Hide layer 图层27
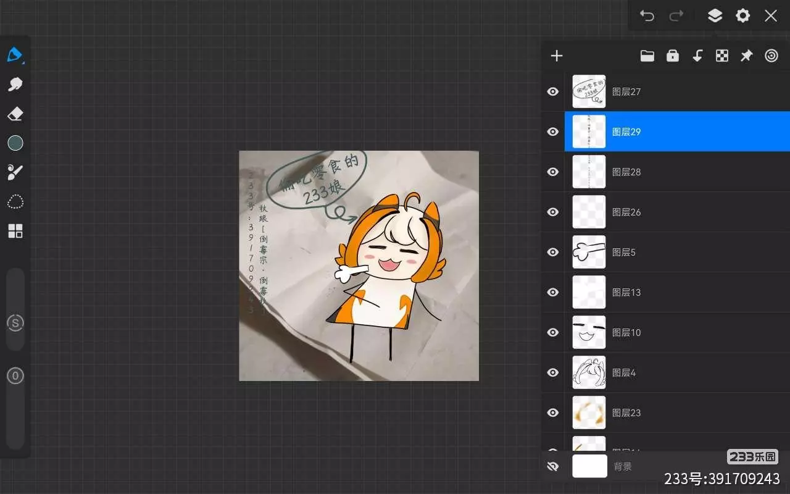 click(x=553, y=91)
